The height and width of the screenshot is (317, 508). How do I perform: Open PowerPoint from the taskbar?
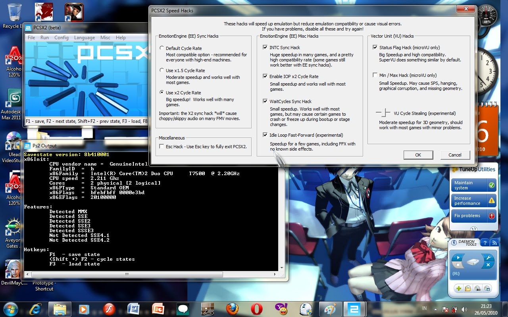coord(158,309)
